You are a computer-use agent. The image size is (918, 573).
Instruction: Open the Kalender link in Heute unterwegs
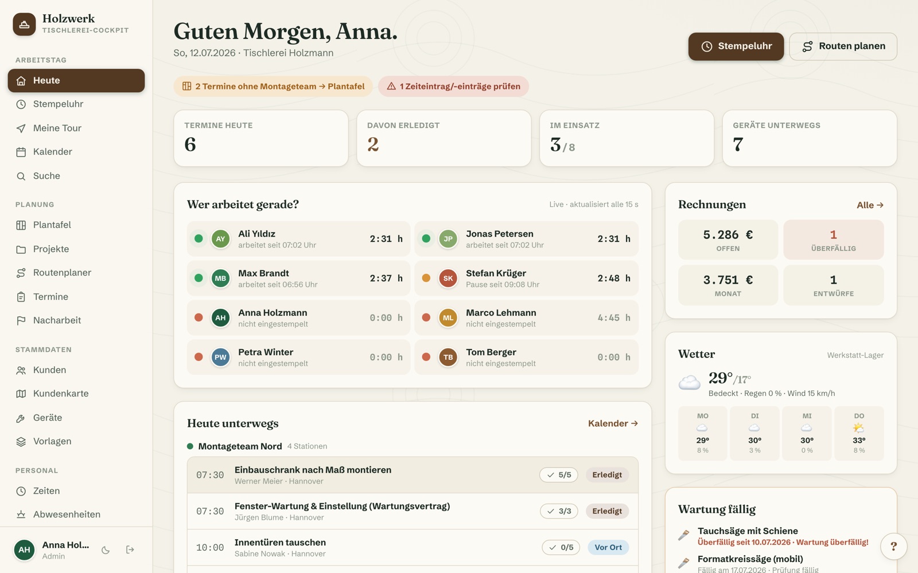[613, 423]
